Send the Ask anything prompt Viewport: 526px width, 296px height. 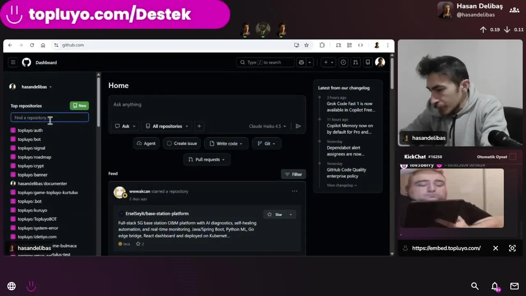tap(298, 126)
